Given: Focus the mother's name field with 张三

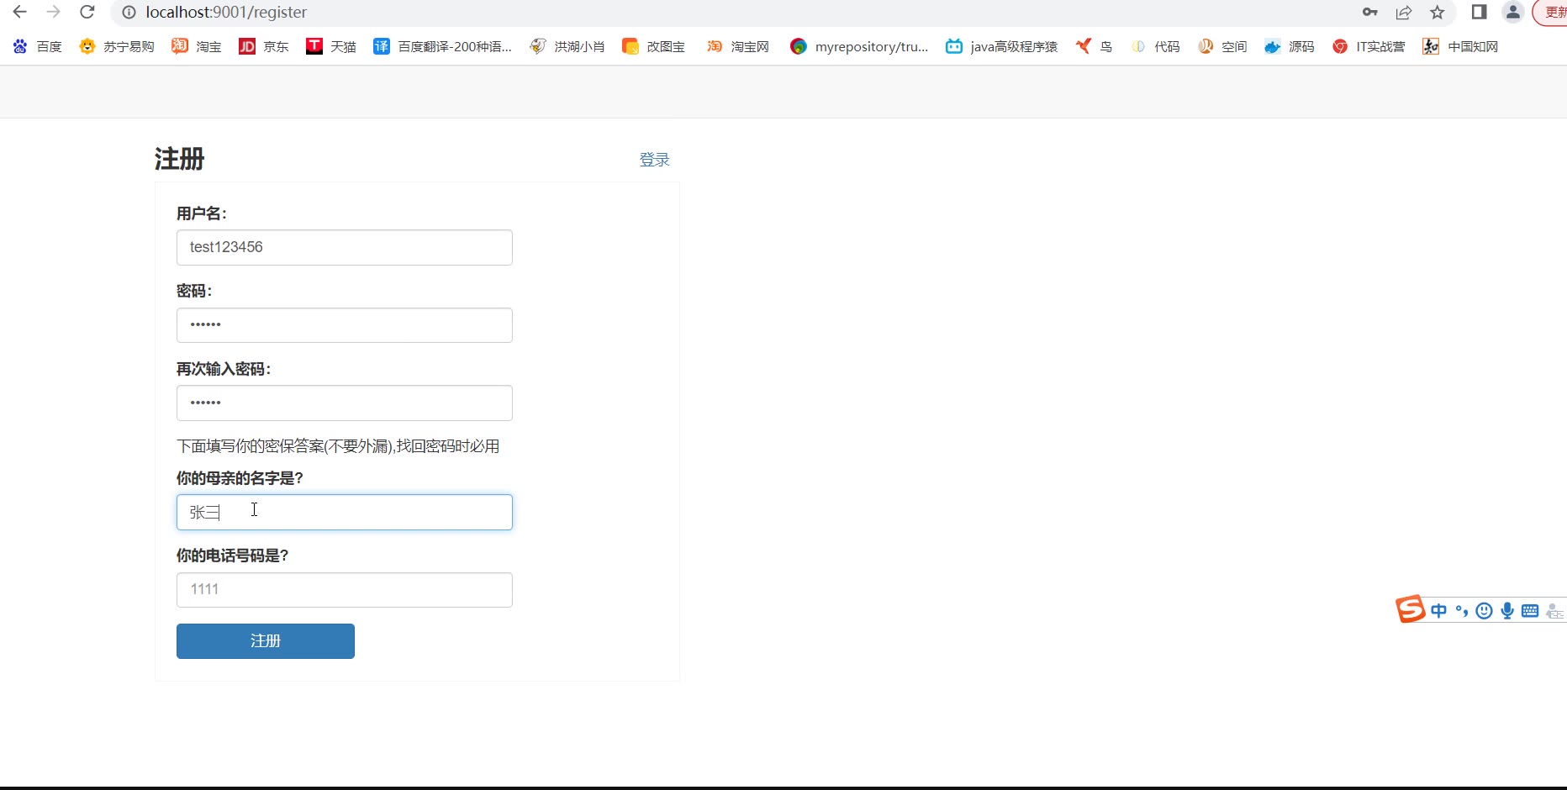Looking at the screenshot, I should tap(345, 512).
